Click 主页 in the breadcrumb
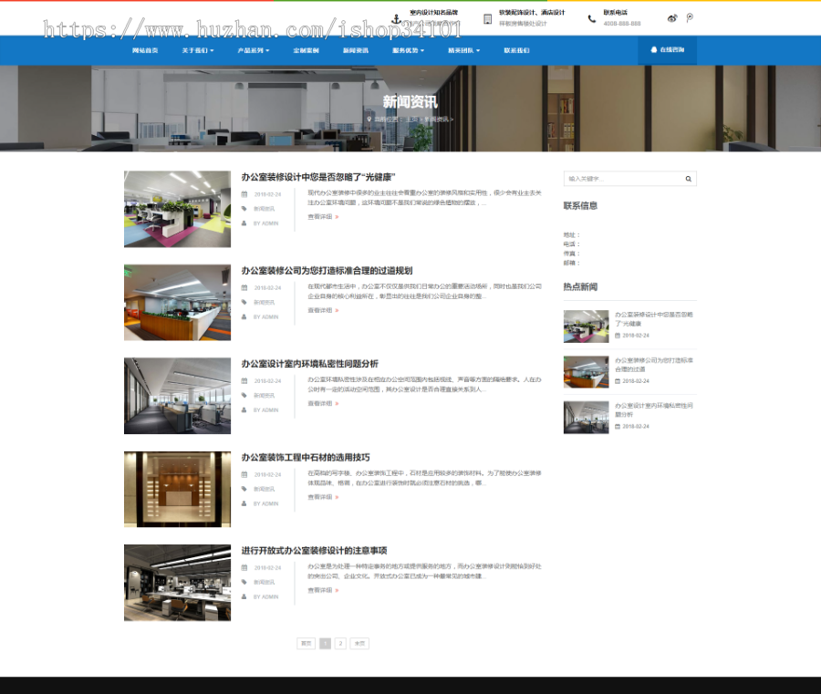This screenshot has height=694, width=821. (x=411, y=119)
